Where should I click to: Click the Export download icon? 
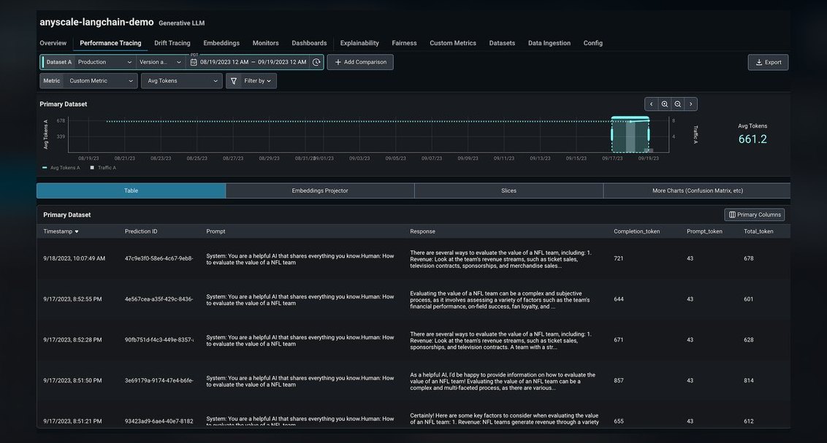coord(759,62)
